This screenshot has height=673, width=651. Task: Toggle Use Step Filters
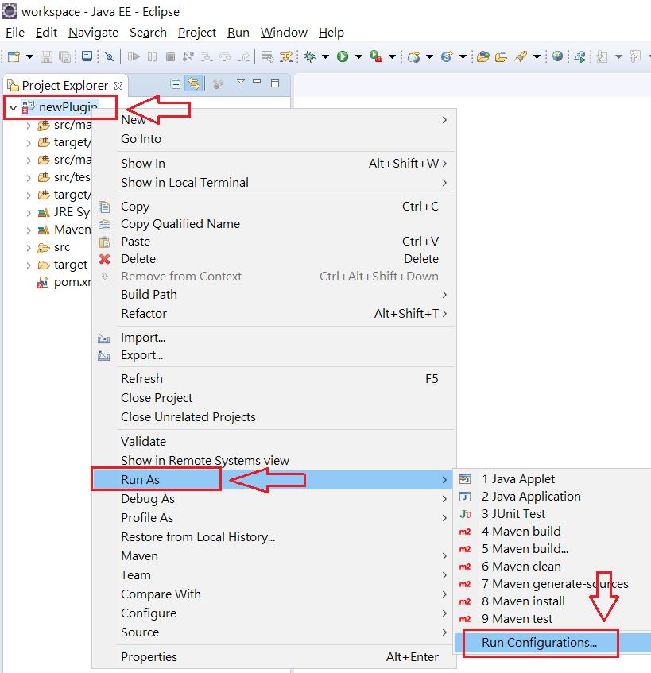coord(286,56)
